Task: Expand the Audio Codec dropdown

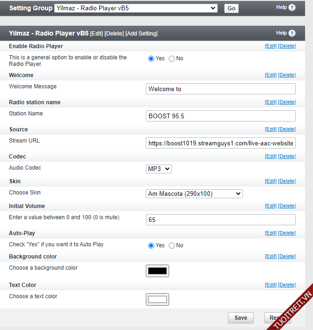Action: coord(159,169)
